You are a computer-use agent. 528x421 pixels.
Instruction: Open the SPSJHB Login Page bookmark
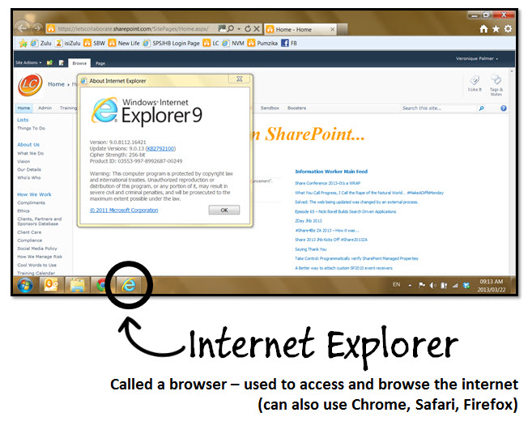(x=171, y=44)
